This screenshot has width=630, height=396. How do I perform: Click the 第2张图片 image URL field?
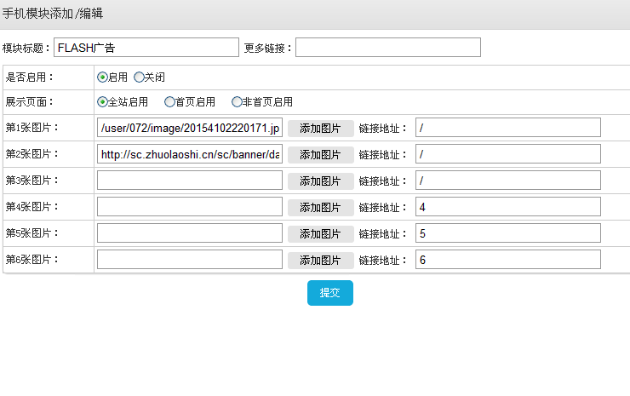tap(190, 155)
